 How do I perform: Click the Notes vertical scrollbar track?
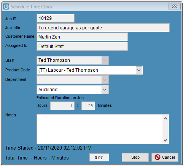click(165, 129)
